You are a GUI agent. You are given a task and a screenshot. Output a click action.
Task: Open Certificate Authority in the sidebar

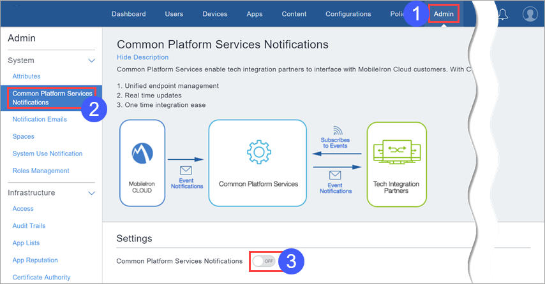41,278
